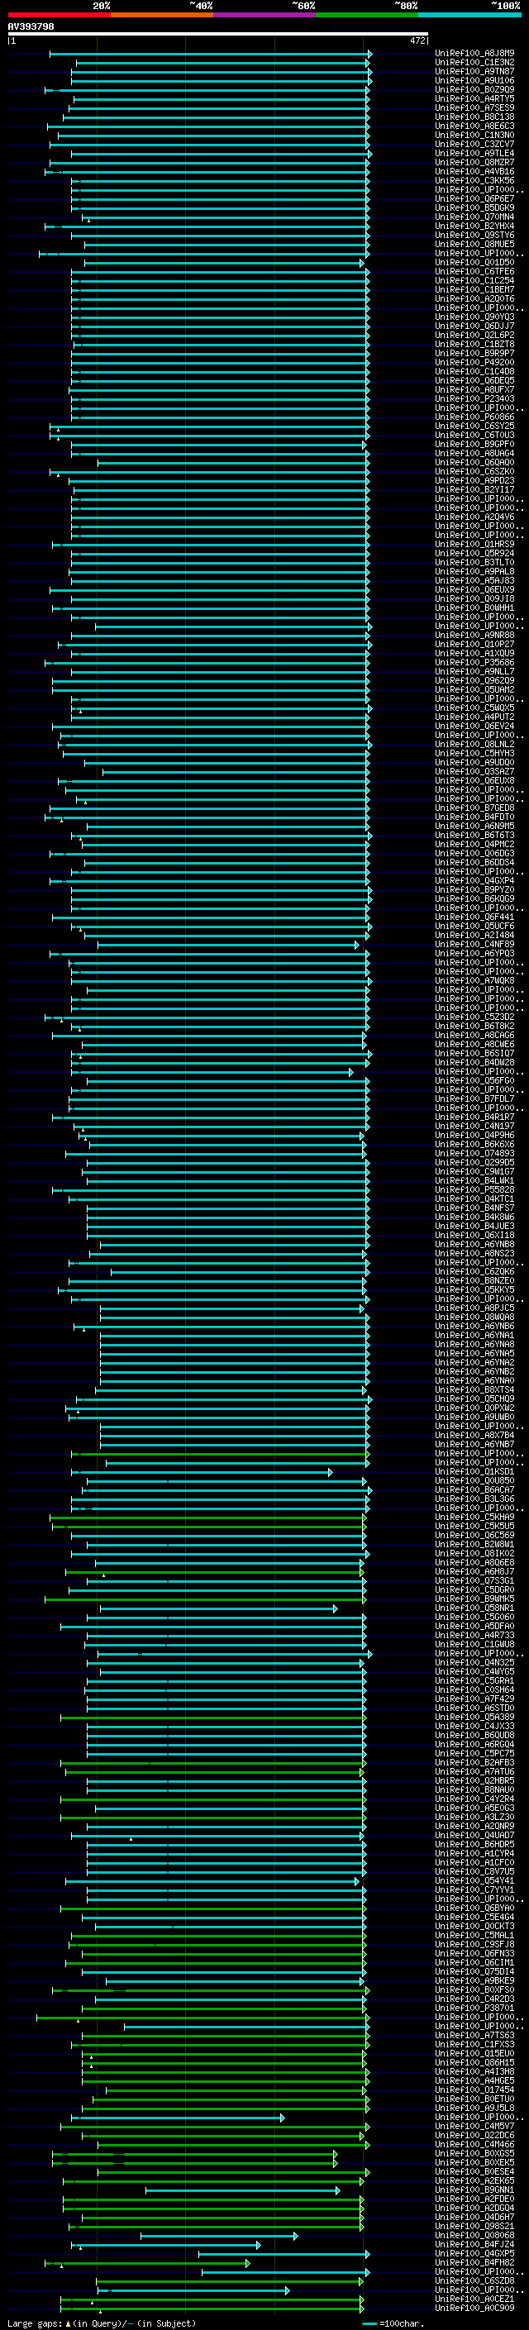Click the cyan ~100% identity legend bar
Image resolution: width=529 pixels, height=2330 pixels.
pos(469,15)
